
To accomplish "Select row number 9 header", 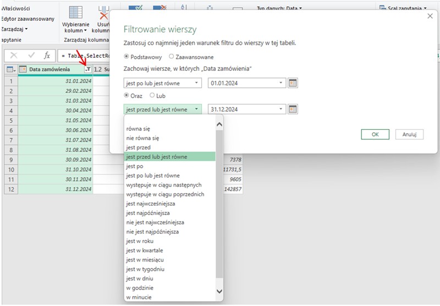I will click(x=11, y=160).
